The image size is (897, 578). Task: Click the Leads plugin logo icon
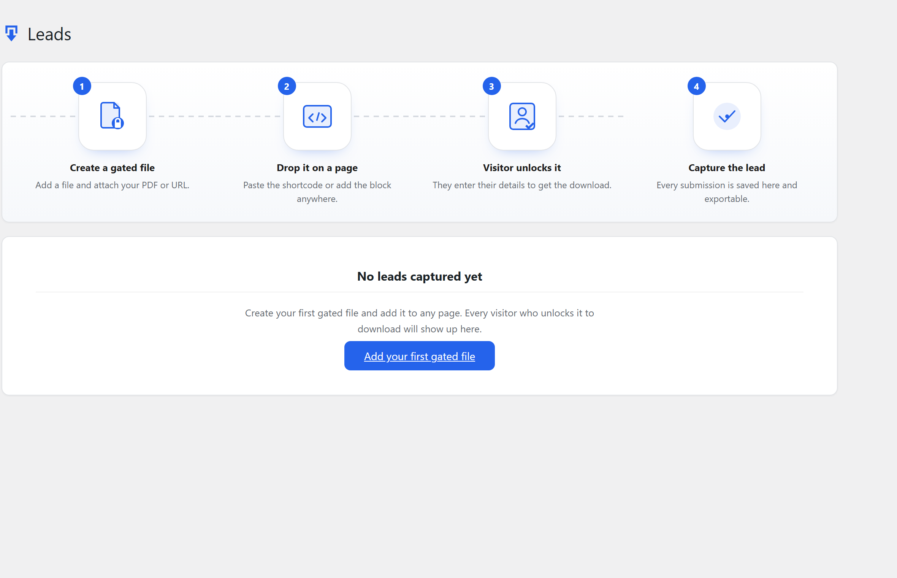coord(11,33)
